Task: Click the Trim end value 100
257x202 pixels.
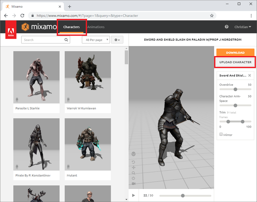Action: click(249, 127)
